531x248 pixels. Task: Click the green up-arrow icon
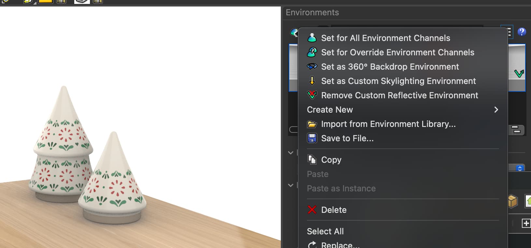tap(528, 201)
